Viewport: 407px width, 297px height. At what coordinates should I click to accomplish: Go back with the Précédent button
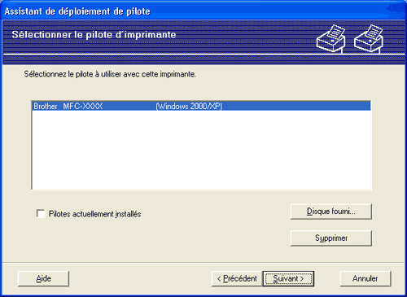click(x=237, y=278)
